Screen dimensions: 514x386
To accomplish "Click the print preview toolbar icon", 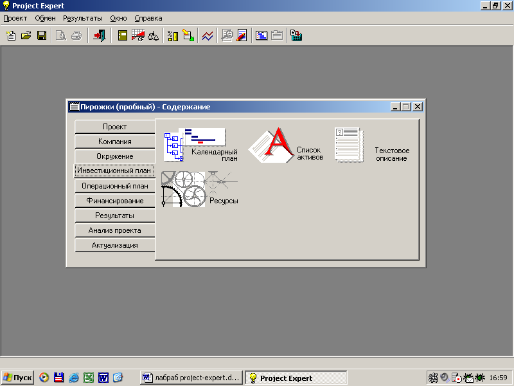I will 61,35.
